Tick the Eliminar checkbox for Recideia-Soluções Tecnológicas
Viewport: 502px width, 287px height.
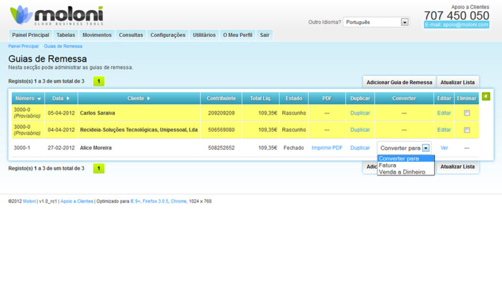pos(467,130)
